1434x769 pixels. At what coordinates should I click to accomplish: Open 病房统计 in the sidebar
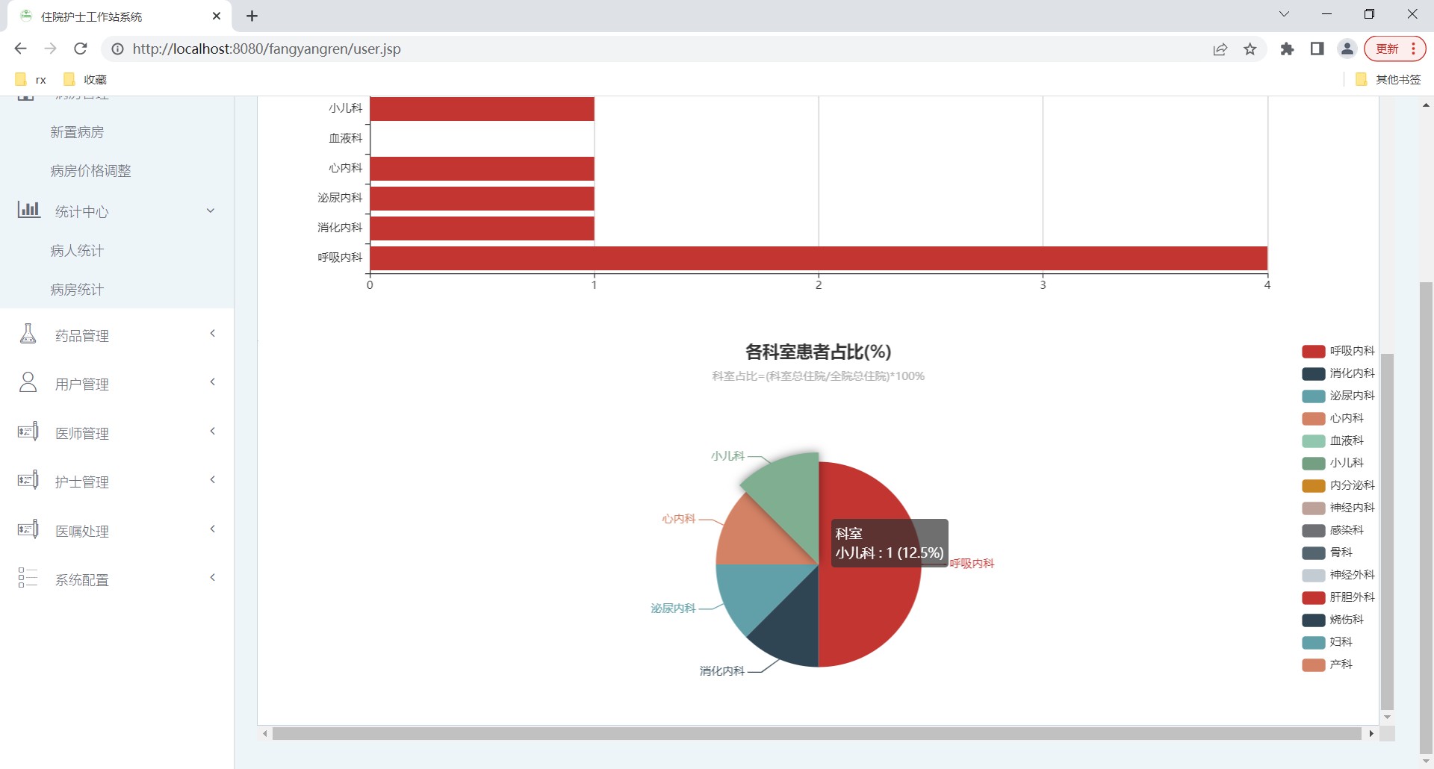click(77, 290)
